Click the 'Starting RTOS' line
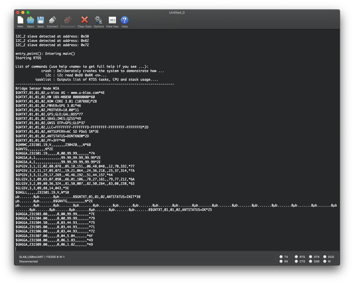354x284 pixels. 28,58
